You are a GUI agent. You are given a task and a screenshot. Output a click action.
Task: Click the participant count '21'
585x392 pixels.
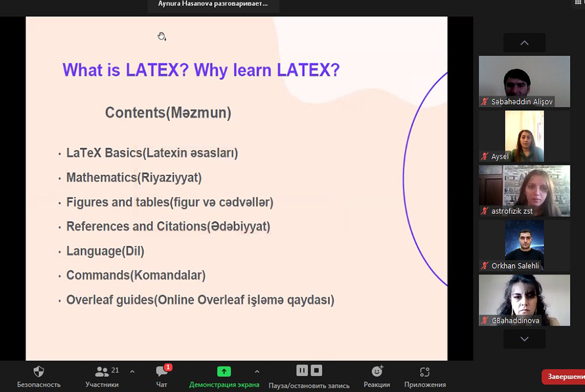click(x=115, y=370)
